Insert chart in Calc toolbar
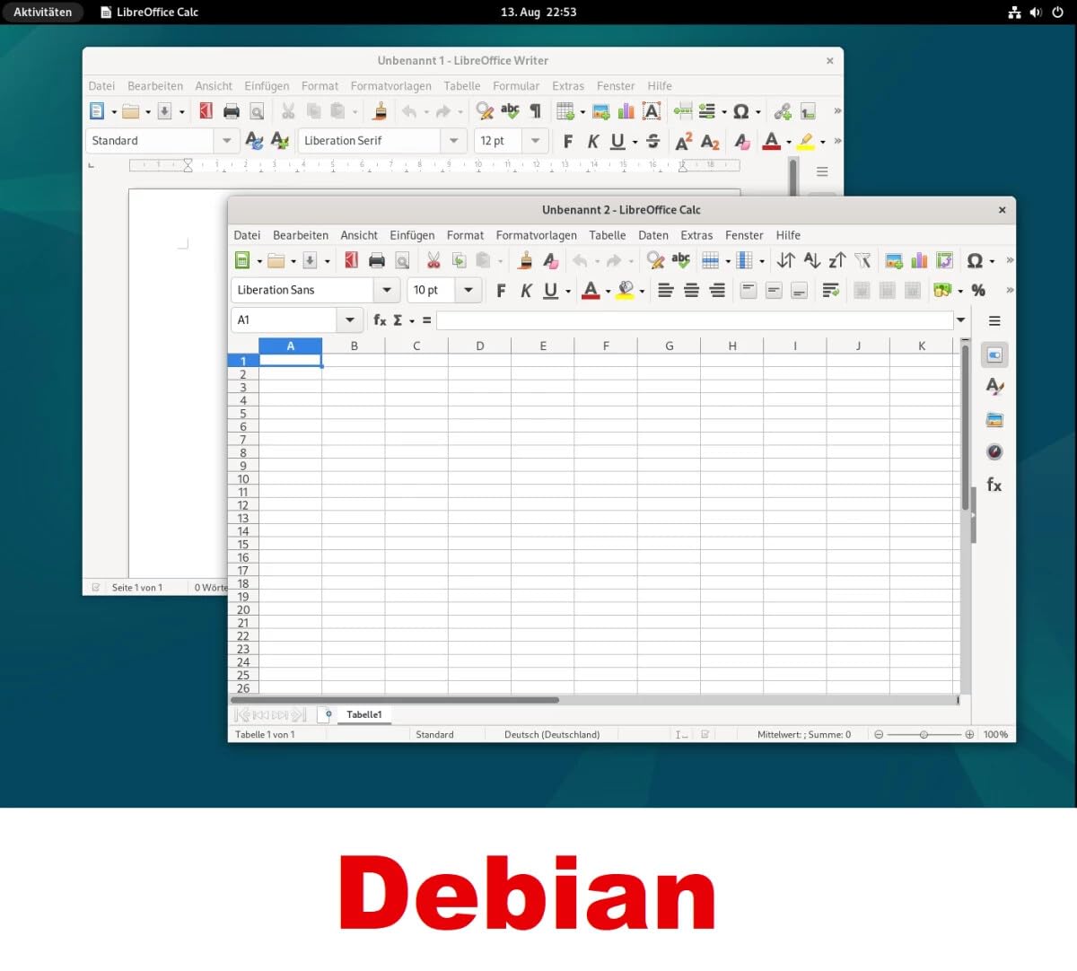 tap(919, 260)
